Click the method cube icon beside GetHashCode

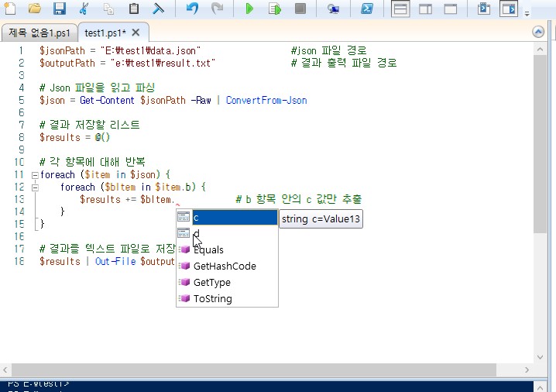tap(184, 266)
